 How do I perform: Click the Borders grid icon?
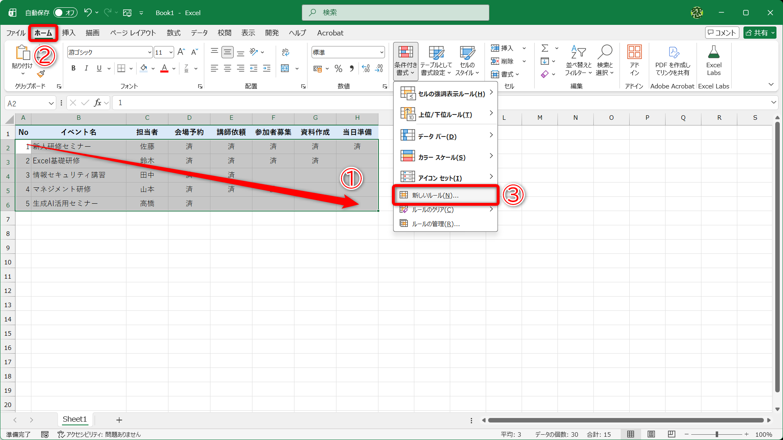pos(121,68)
